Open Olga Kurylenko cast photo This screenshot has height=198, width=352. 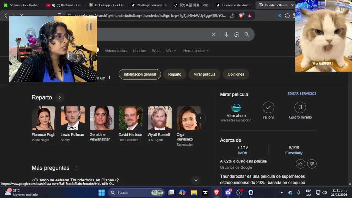coord(189,118)
